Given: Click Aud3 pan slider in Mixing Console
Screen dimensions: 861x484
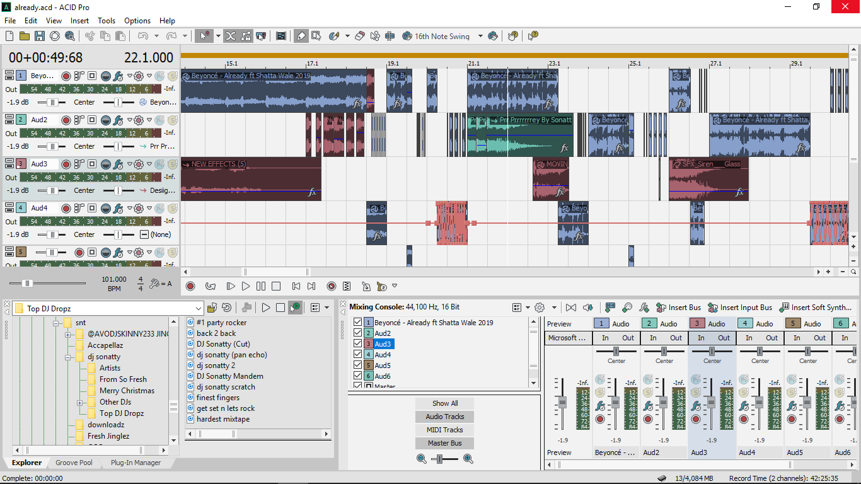Looking at the screenshot, I should pos(712,351).
